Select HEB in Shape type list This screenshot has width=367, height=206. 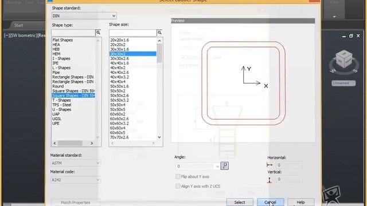pyautogui.click(x=56, y=49)
